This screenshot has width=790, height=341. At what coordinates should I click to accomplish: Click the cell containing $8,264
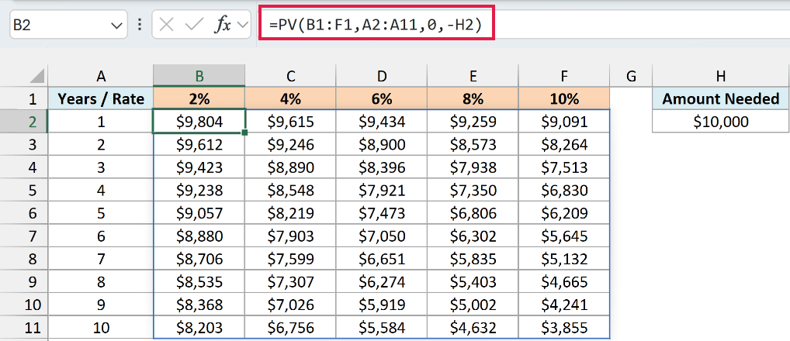point(564,145)
